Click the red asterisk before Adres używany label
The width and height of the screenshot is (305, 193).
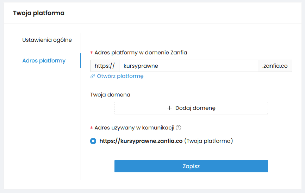tap(92, 128)
